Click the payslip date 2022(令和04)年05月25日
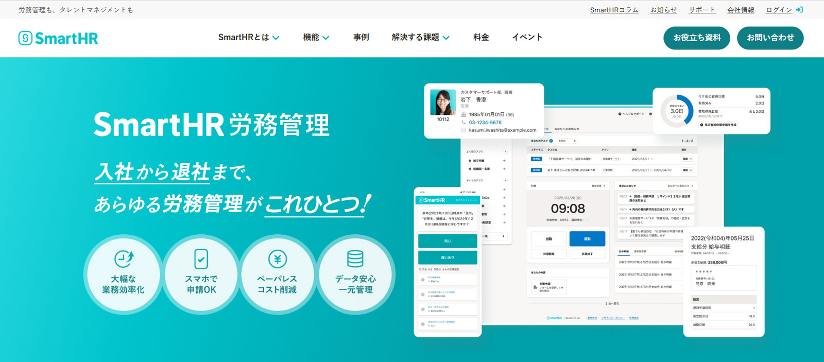Viewport: 824px width, 362px height. coord(723,238)
